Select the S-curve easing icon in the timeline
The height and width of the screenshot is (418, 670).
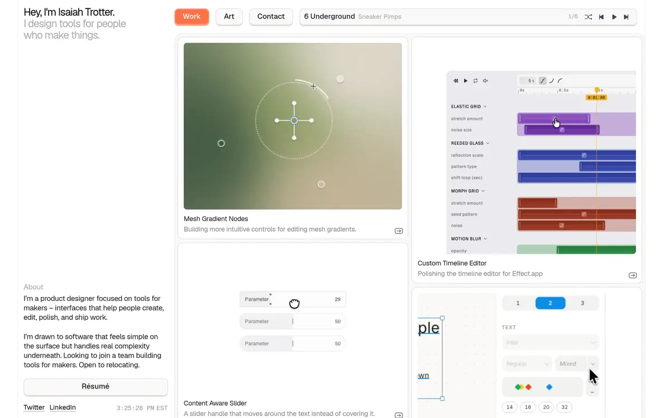543,81
